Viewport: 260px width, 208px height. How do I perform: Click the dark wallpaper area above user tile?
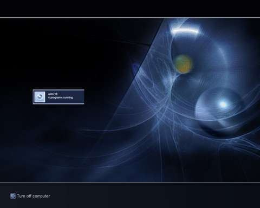click(x=58, y=54)
